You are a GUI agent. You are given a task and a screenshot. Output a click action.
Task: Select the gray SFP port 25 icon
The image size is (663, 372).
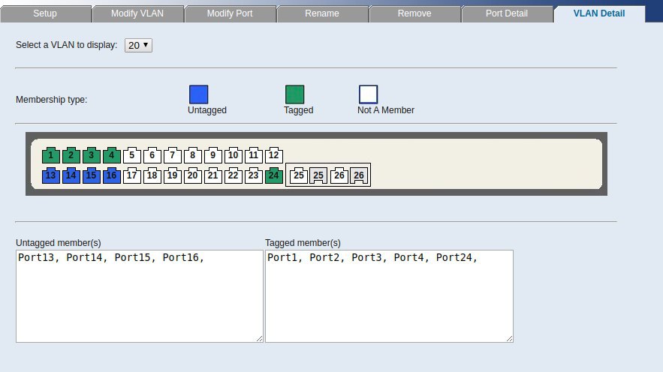(x=318, y=175)
